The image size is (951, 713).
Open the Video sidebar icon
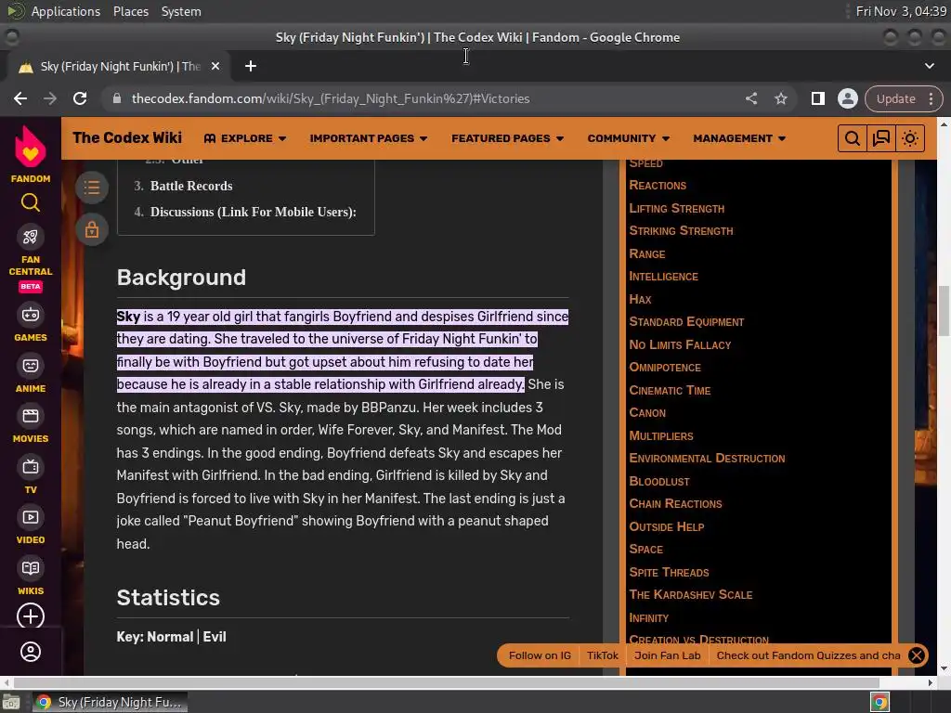[x=31, y=517]
